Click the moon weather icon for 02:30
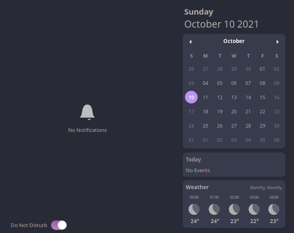 234,209
